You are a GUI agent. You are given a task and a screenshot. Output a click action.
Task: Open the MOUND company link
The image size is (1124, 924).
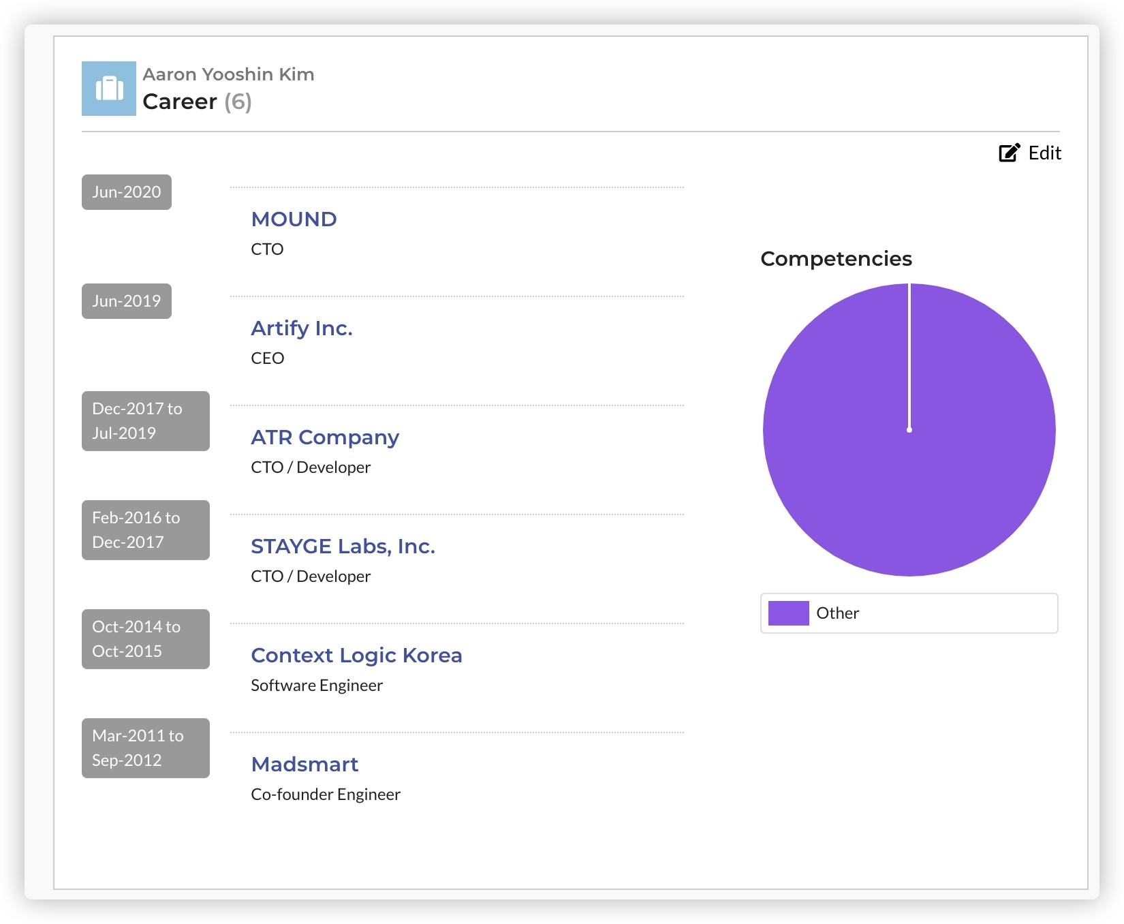tap(294, 219)
